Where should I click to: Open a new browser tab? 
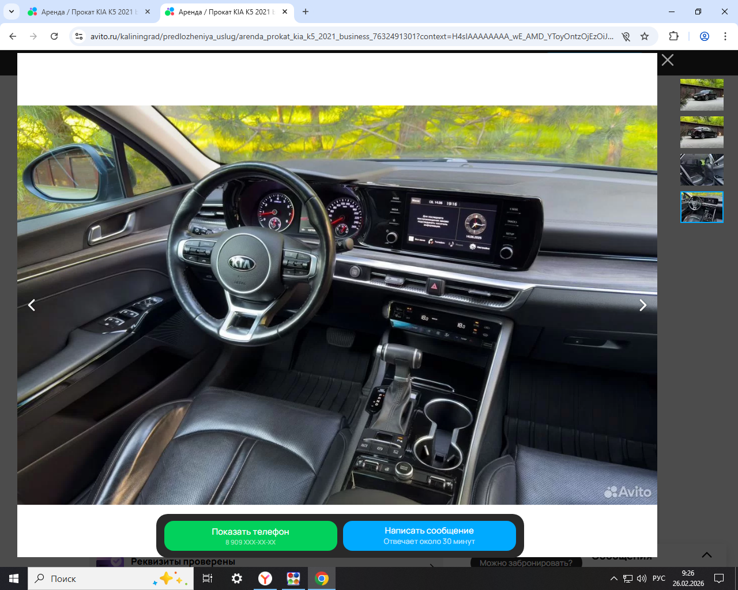tap(306, 12)
